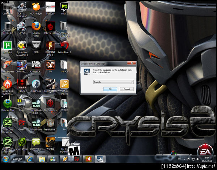Close the Choose Setup Language dialog
Viewport: 217px width, 170px height.
pos(132,63)
